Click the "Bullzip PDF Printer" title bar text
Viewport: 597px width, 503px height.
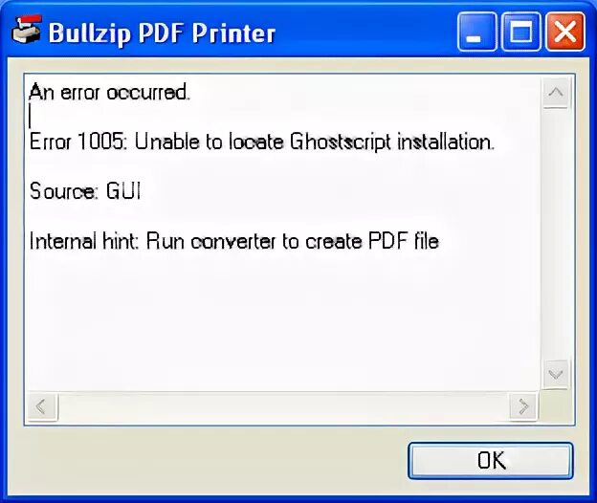tap(162, 33)
